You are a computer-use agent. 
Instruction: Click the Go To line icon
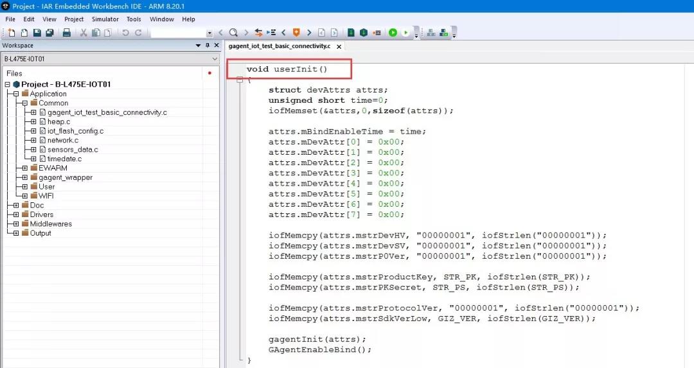point(271,33)
